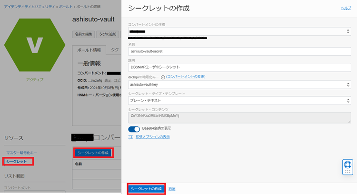This screenshot has width=357, height=195.
Task: Click the sliders icon next to 拡張オプションの表示
Action: [x=131, y=137]
